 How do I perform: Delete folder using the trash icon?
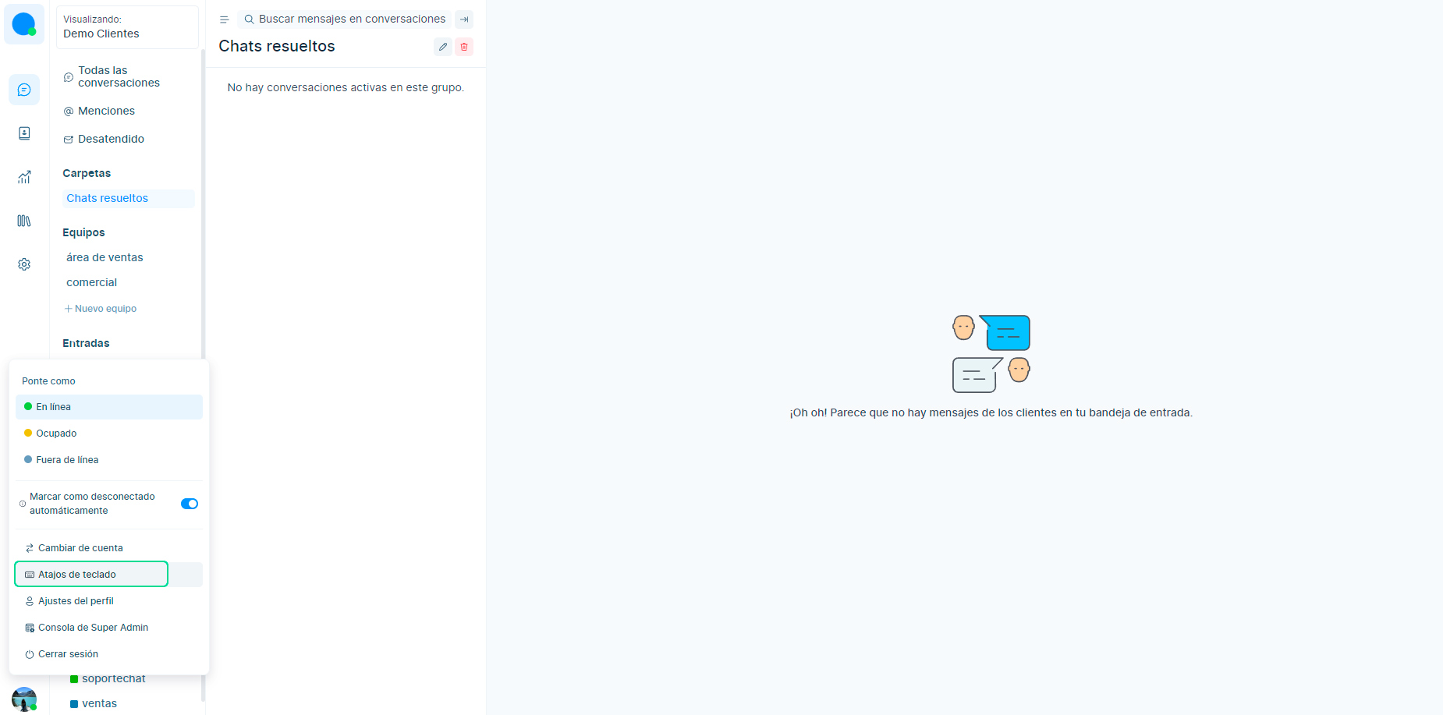pos(464,47)
